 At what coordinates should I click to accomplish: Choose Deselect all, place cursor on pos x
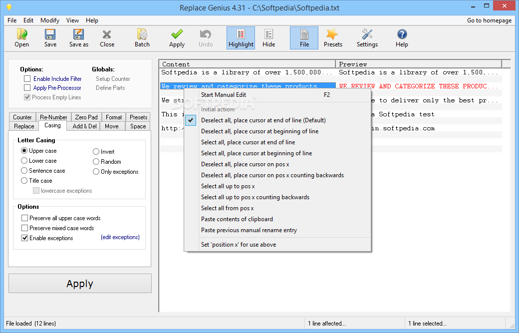(277, 164)
